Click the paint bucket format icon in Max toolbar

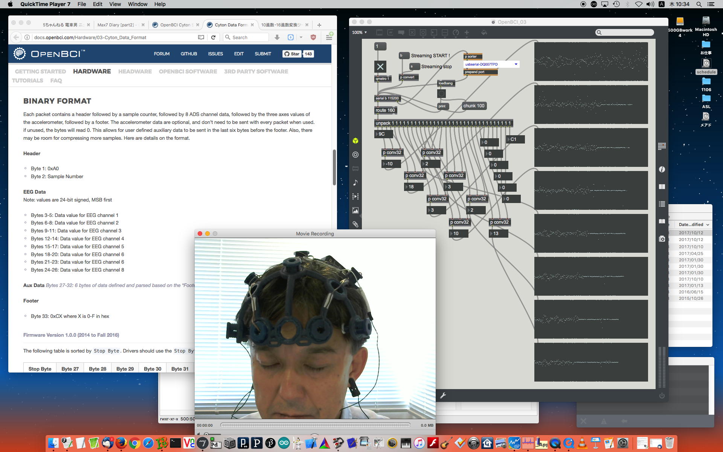pos(484,33)
